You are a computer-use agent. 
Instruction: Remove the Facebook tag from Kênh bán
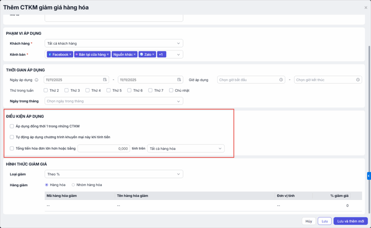click(70, 55)
